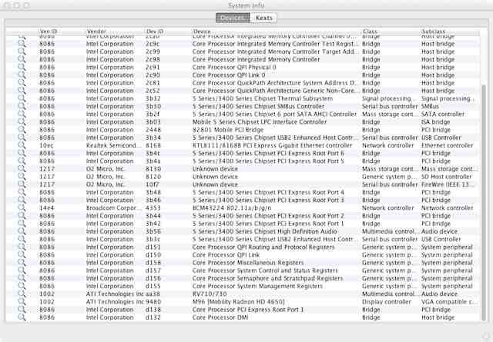Screen dimensions: 493x342
Task: Click magnifier icon for 82801 Mobile PCI Bridge
Action: pos(22,130)
